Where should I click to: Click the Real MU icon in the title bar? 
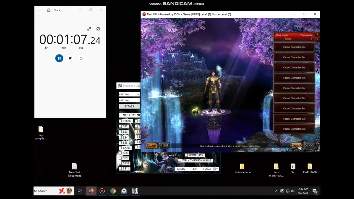(x=144, y=14)
